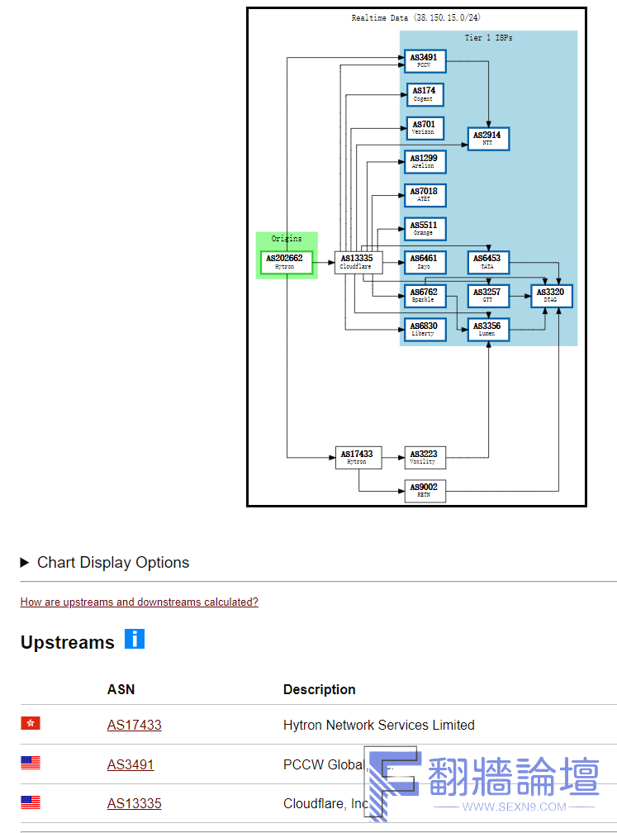617x833 pixels.
Task: Click the AS17433 Hytron node in the graph
Action: [x=358, y=457]
